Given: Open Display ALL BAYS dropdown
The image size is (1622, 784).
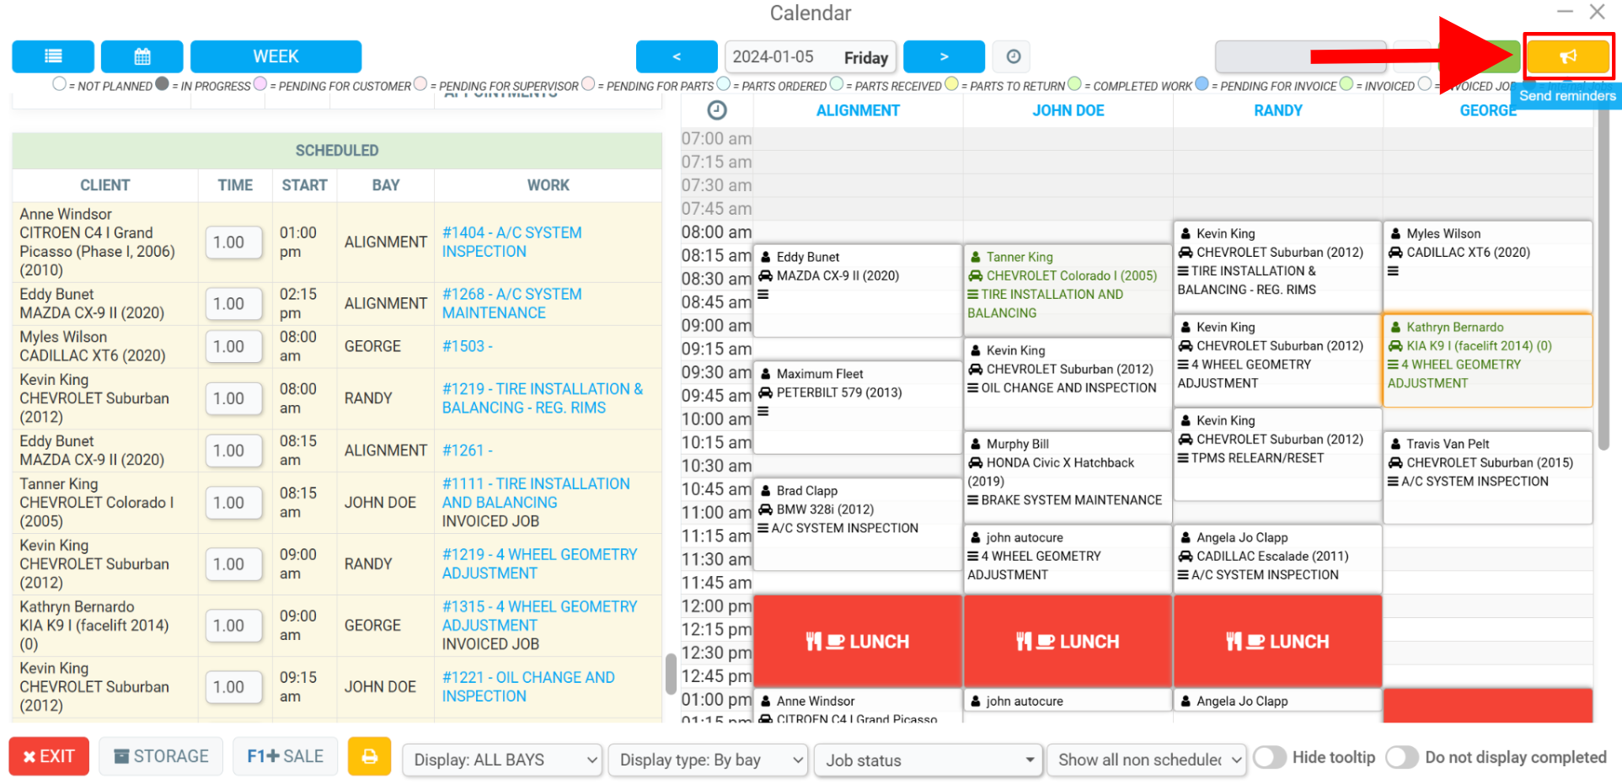Looking at the screenshot, I should pos(502,760).
